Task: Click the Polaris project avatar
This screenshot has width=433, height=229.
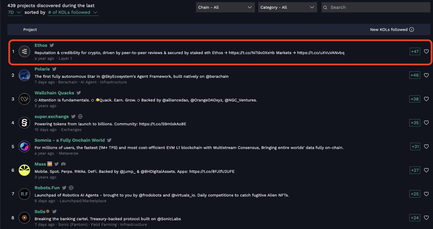Action: tap(24, 75)
